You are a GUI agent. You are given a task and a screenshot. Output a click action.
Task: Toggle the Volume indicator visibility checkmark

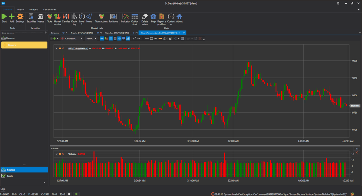point(57,154)
